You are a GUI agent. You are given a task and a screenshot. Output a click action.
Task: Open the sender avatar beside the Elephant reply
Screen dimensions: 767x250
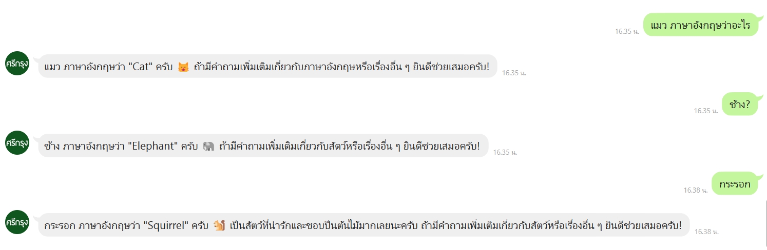[x=17, y=142]
